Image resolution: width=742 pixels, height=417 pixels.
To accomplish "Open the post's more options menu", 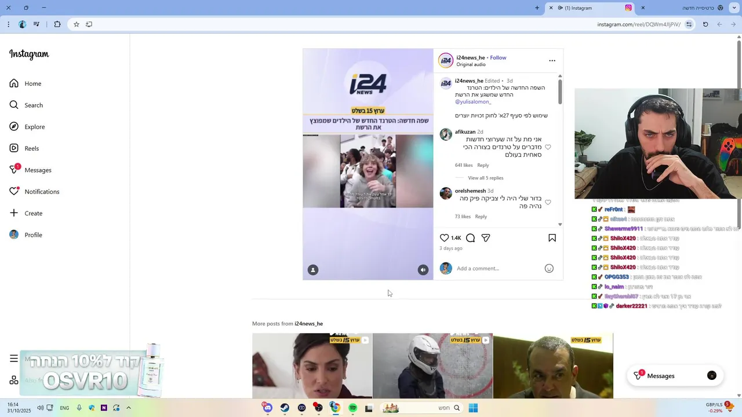I will (x=552, y=60).
